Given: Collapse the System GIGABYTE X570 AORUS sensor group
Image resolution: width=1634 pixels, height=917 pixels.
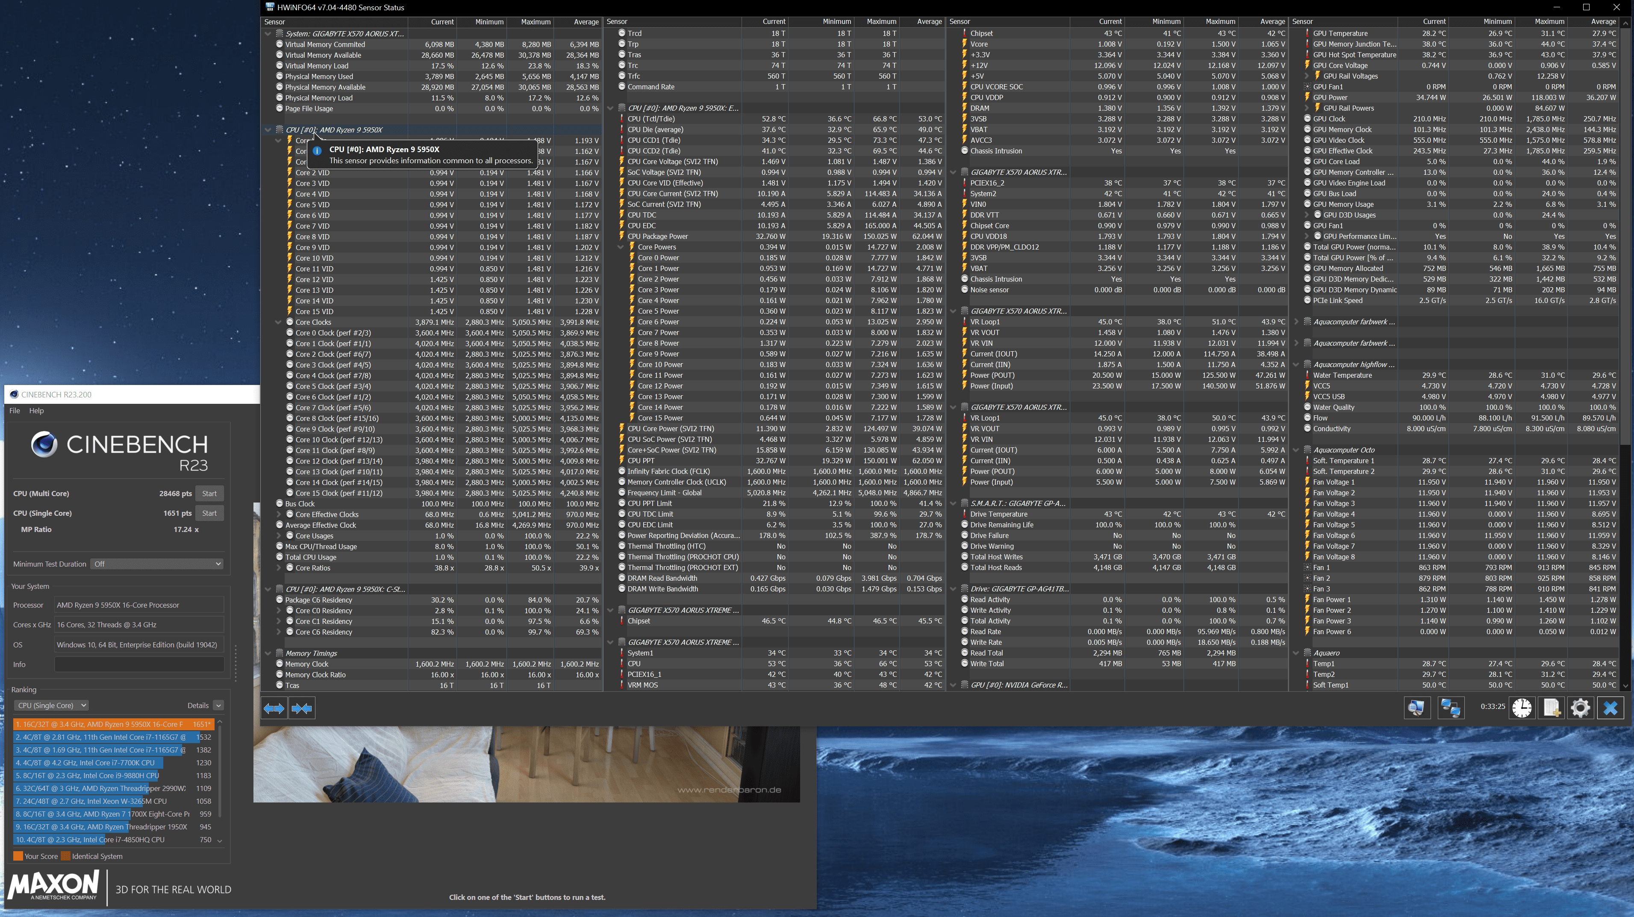Looking at the screenshot, I should [268, 34].
